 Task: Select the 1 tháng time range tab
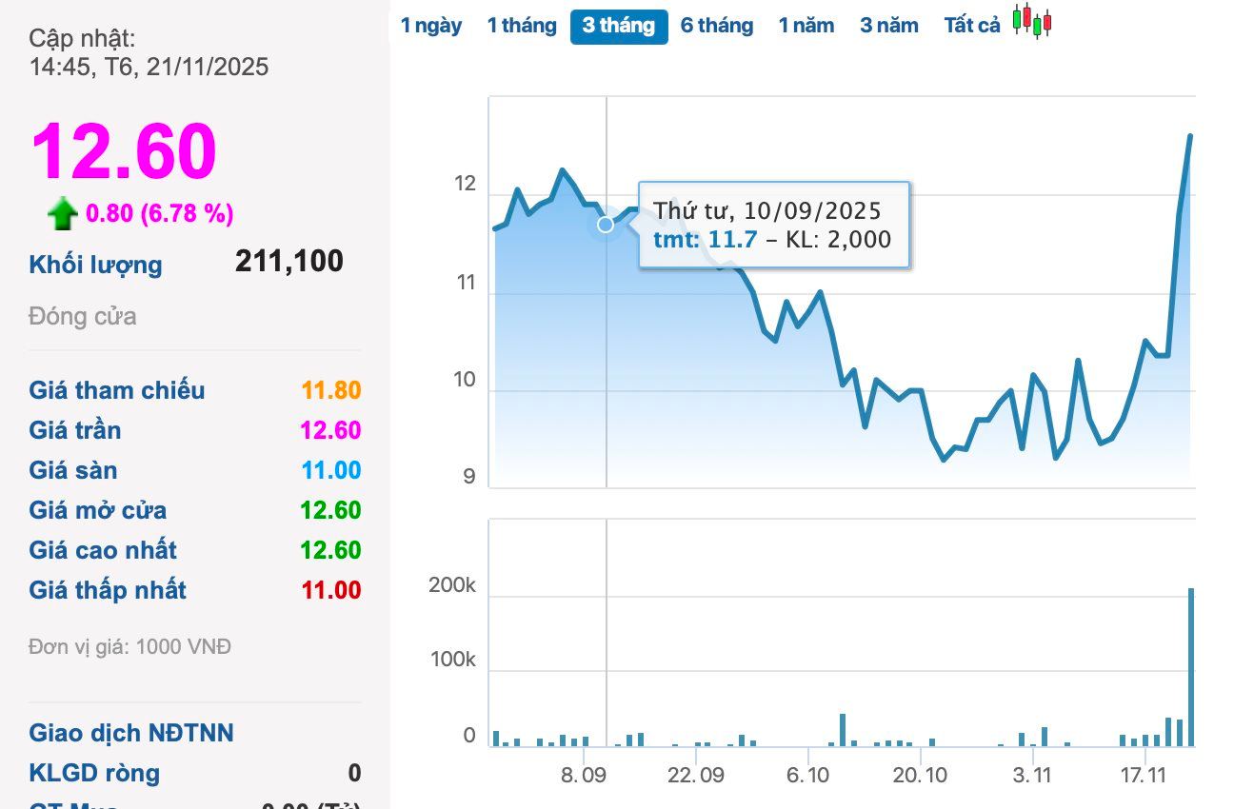[x=522, y=26]
